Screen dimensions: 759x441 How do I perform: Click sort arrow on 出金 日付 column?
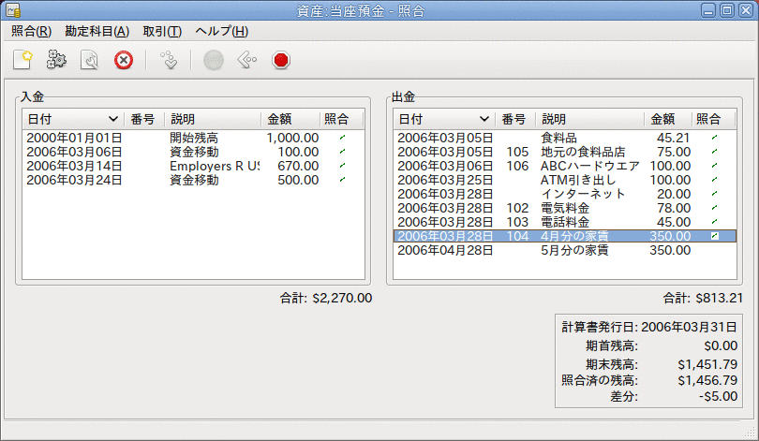tap(484, 119)
